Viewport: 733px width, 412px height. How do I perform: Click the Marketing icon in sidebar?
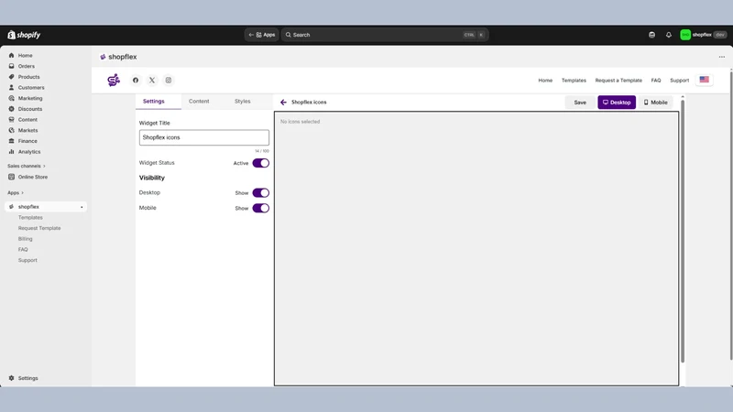click(12, 98)
